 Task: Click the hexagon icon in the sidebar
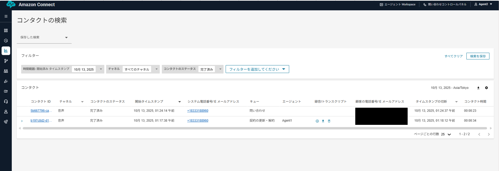coord(6,41)
